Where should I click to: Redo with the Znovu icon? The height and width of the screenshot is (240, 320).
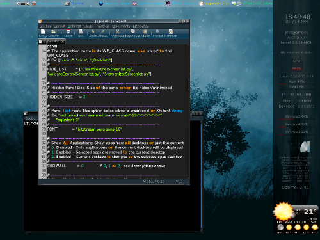103,32
